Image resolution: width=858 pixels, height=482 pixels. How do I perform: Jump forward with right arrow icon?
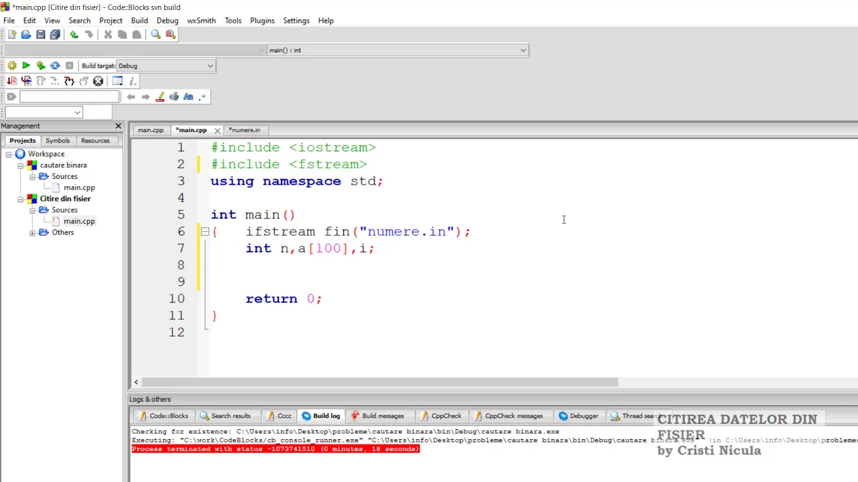pos(145,96)
